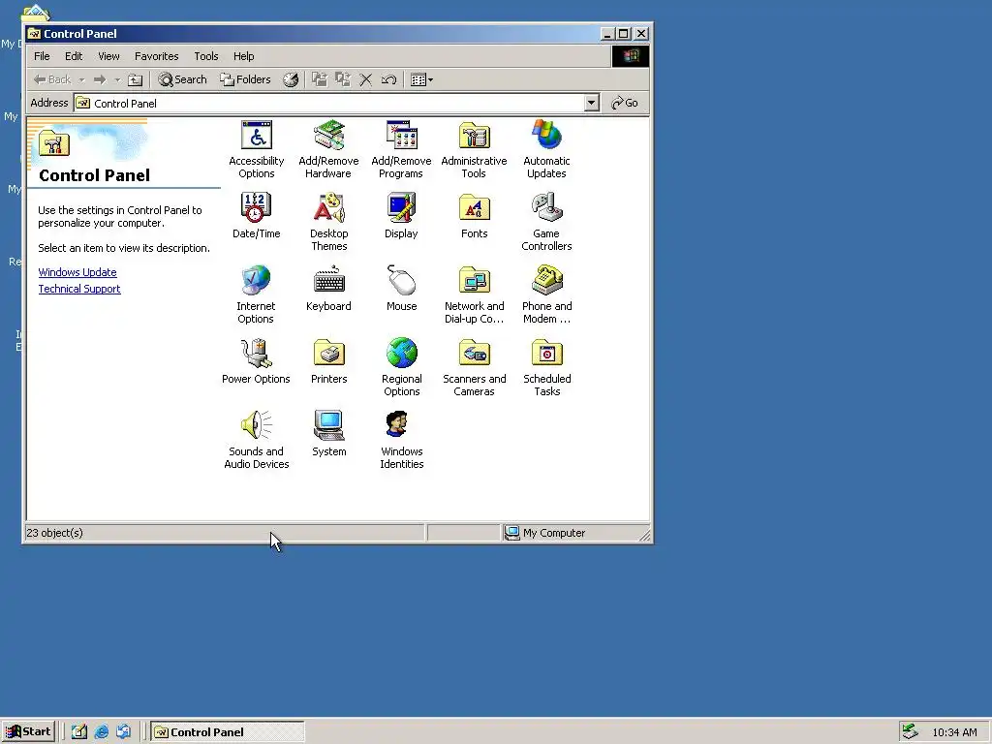Select Internet Options icon
The image size is (992, 744).
[256, 294]
